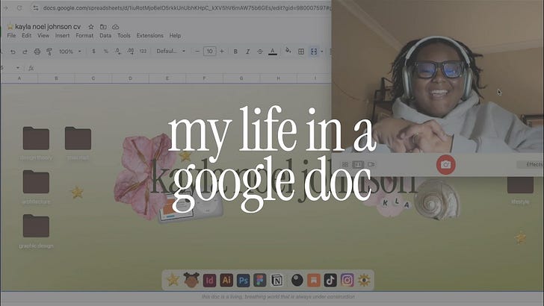Select column D header
The width and height of the screenshot is (544, 306).
pos(131,78)
